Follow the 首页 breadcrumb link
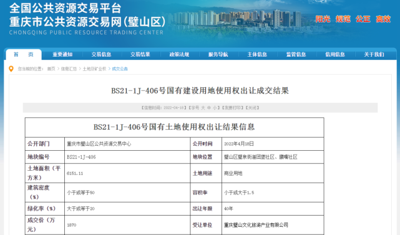The height and width of the screenshot is (235, 400). 51,69
